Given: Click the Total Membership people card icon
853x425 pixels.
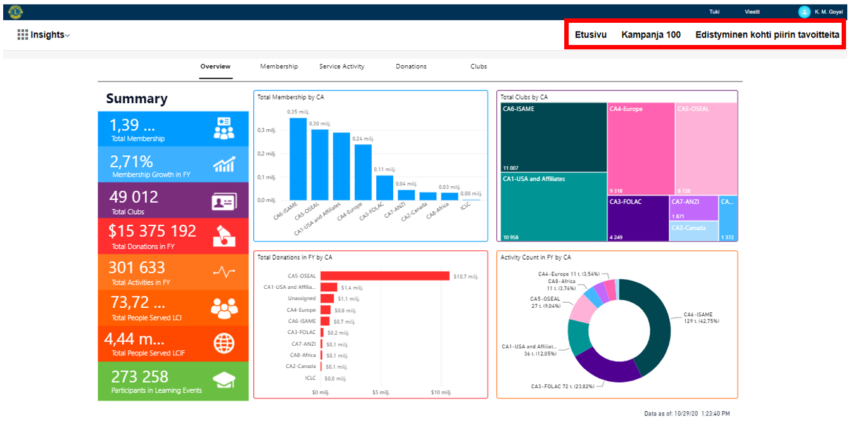Looking at the screenshot, I should (224, 129).
